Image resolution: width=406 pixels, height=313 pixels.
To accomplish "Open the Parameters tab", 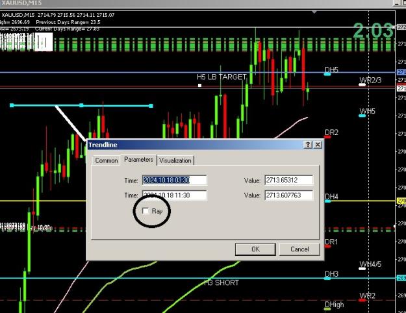I will tap(138, 160).
